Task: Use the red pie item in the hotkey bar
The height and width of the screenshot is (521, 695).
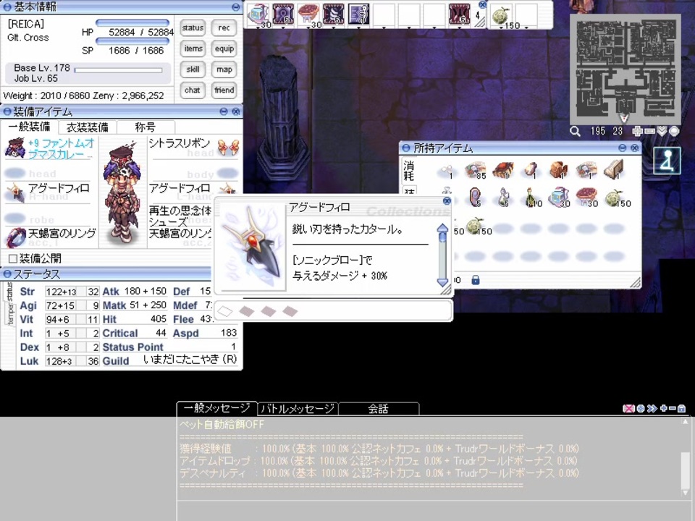Action: 308,14
